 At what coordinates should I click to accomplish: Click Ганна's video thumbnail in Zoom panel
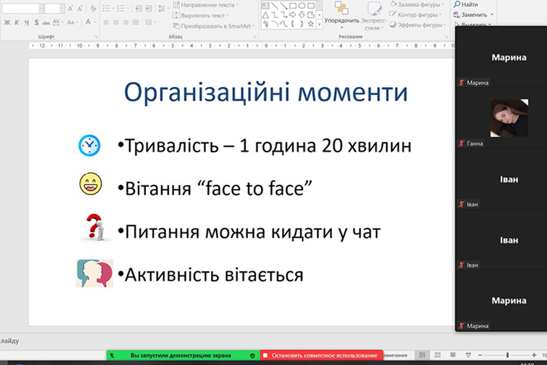tap(509, 118)
